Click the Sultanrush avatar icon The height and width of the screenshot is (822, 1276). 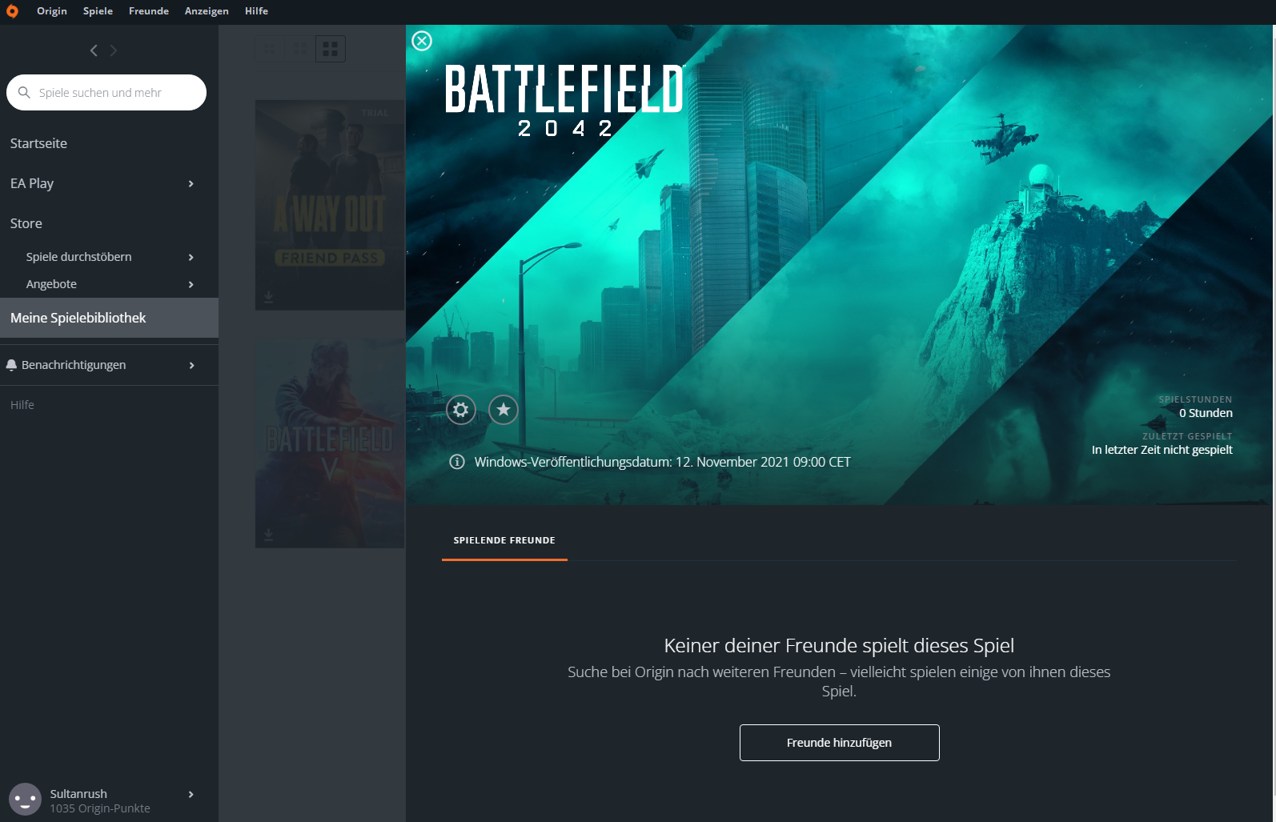(x=25, y=800)
